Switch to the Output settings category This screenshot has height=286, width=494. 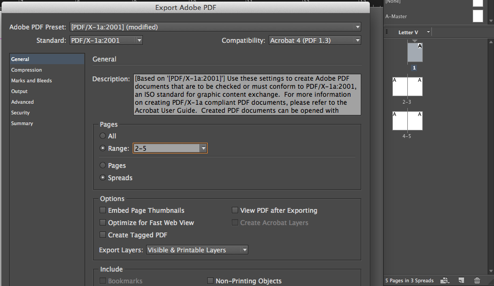pyautogui.click(x=47, y=91)
